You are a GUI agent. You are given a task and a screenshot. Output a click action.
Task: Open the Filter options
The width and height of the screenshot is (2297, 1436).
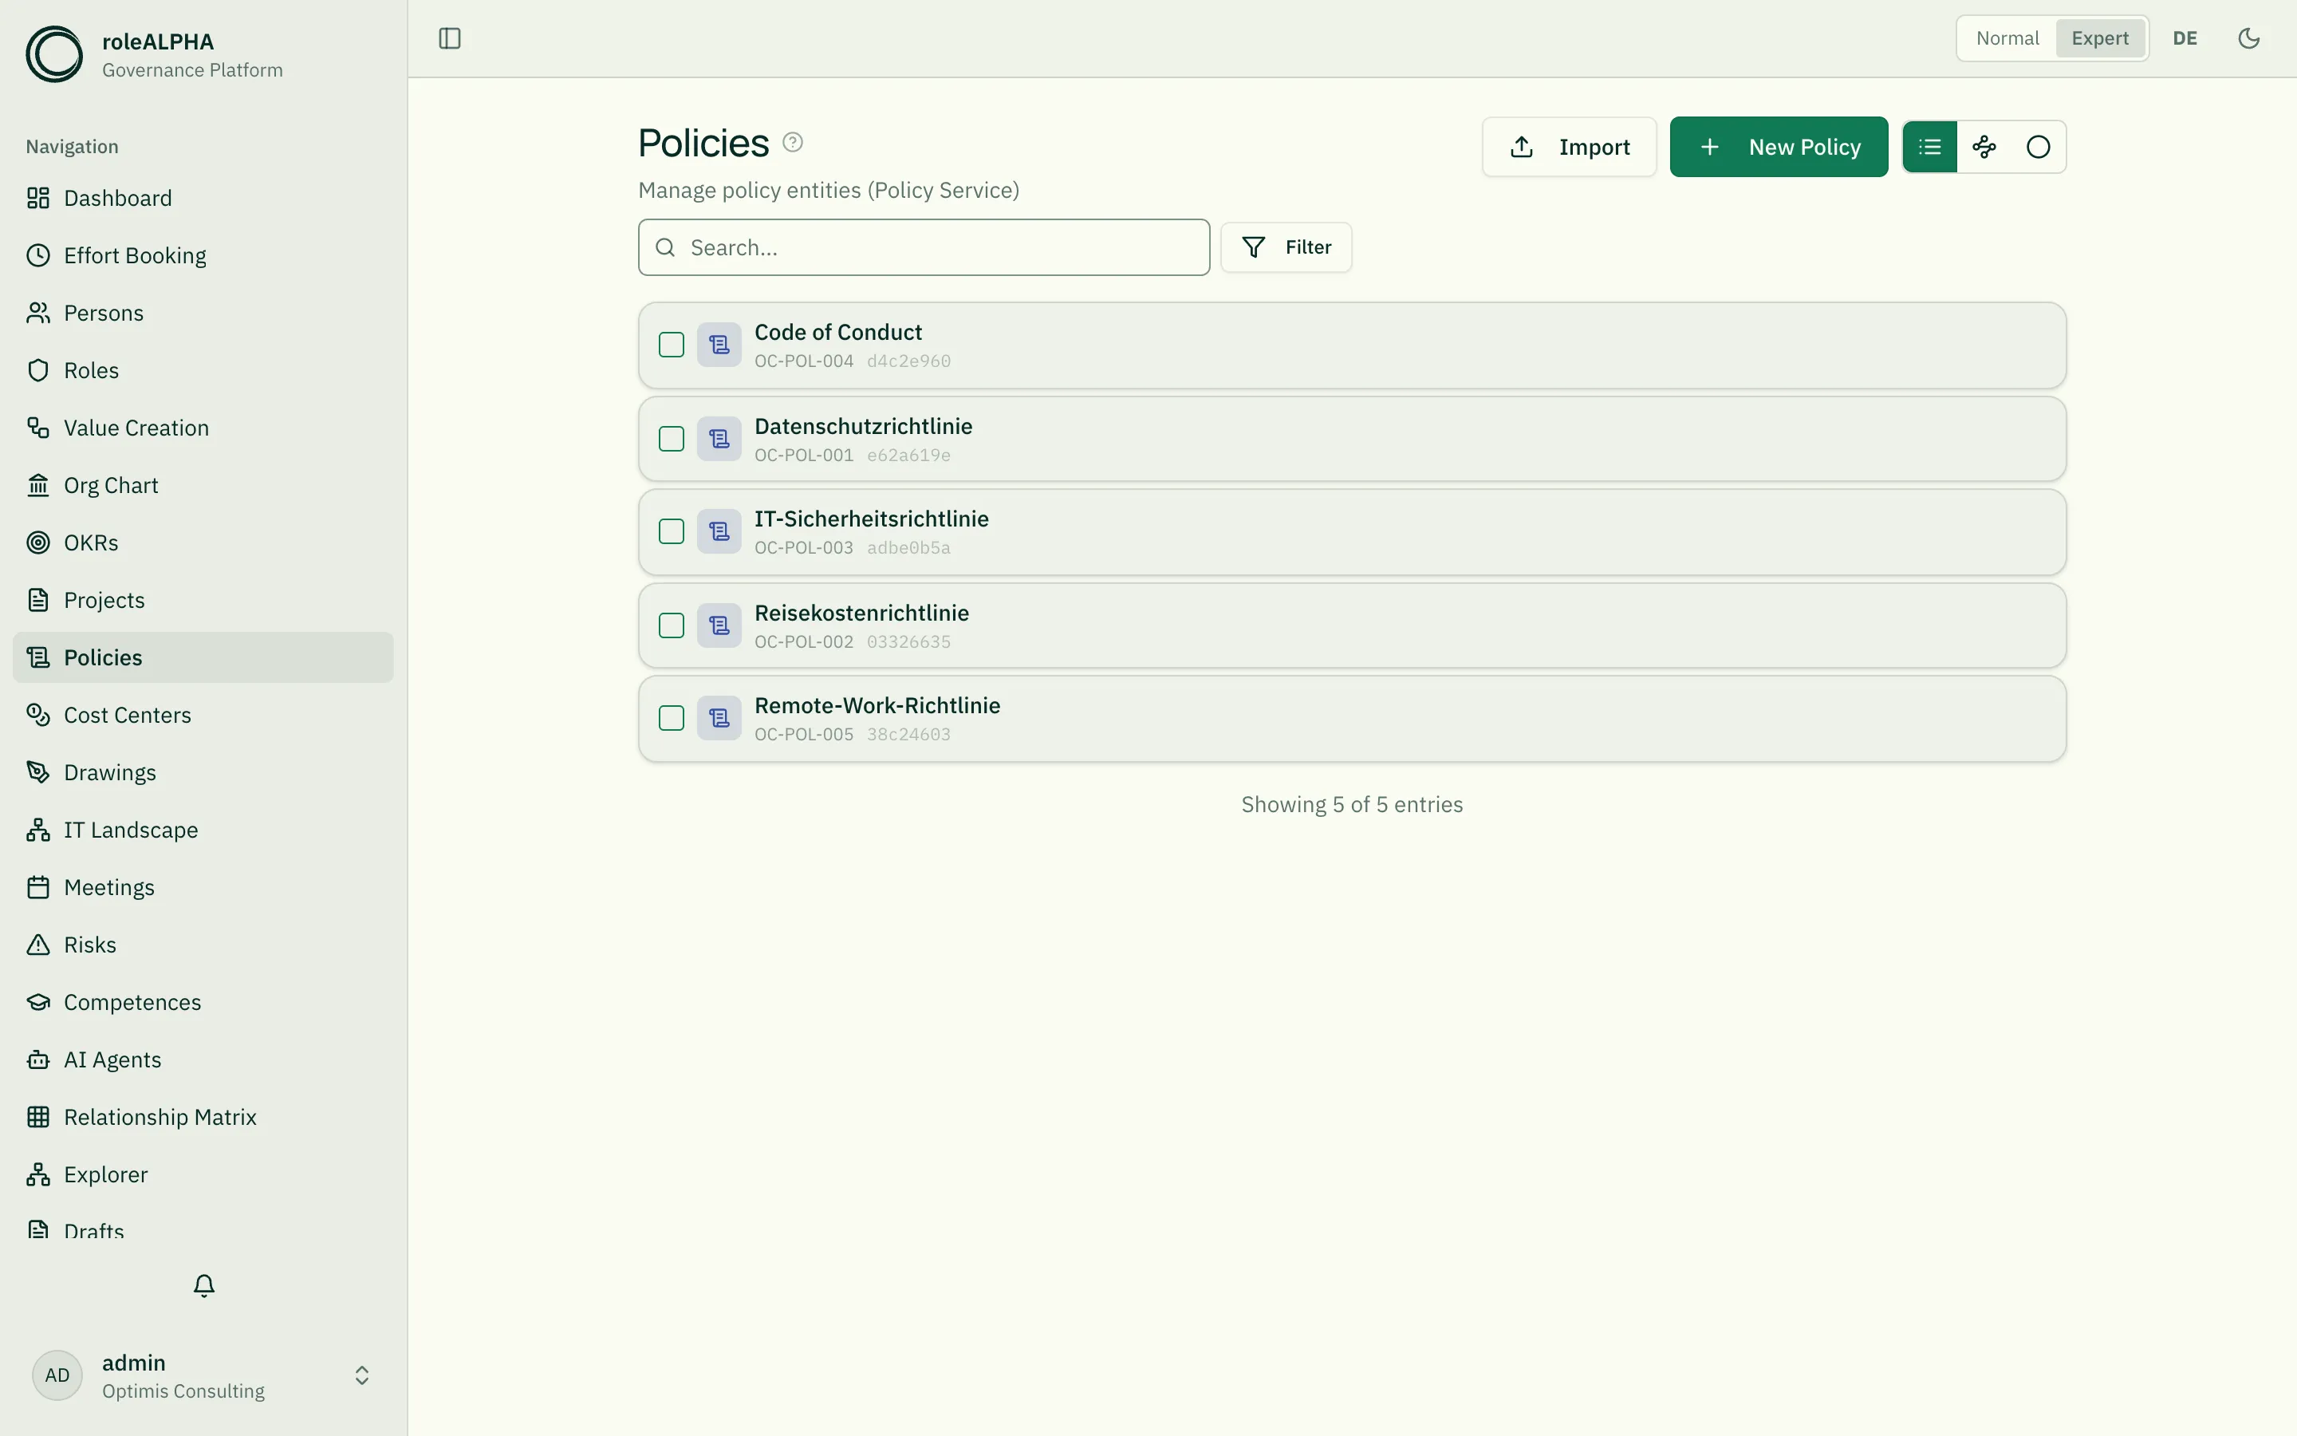(1286, 247)
